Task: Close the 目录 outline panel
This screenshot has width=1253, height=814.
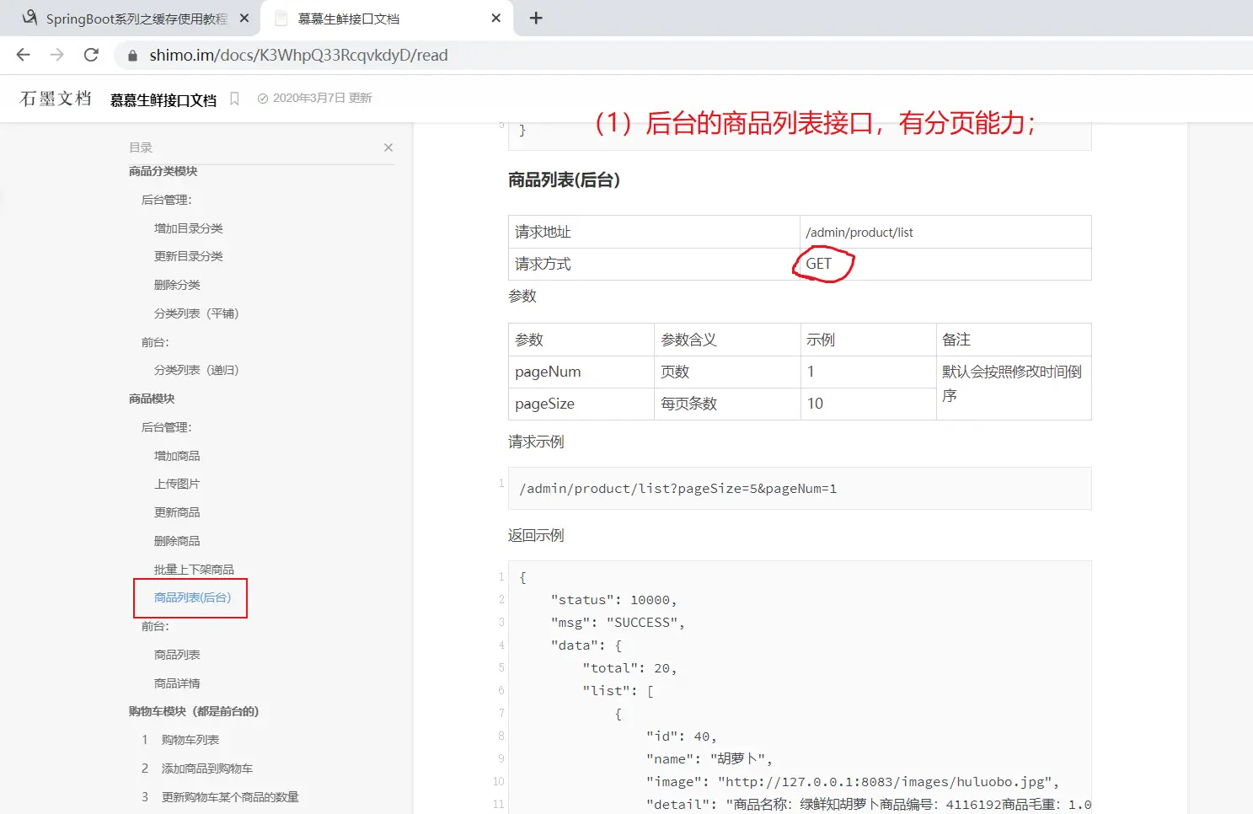Action: pyautogui.click(x=388, y=147)
